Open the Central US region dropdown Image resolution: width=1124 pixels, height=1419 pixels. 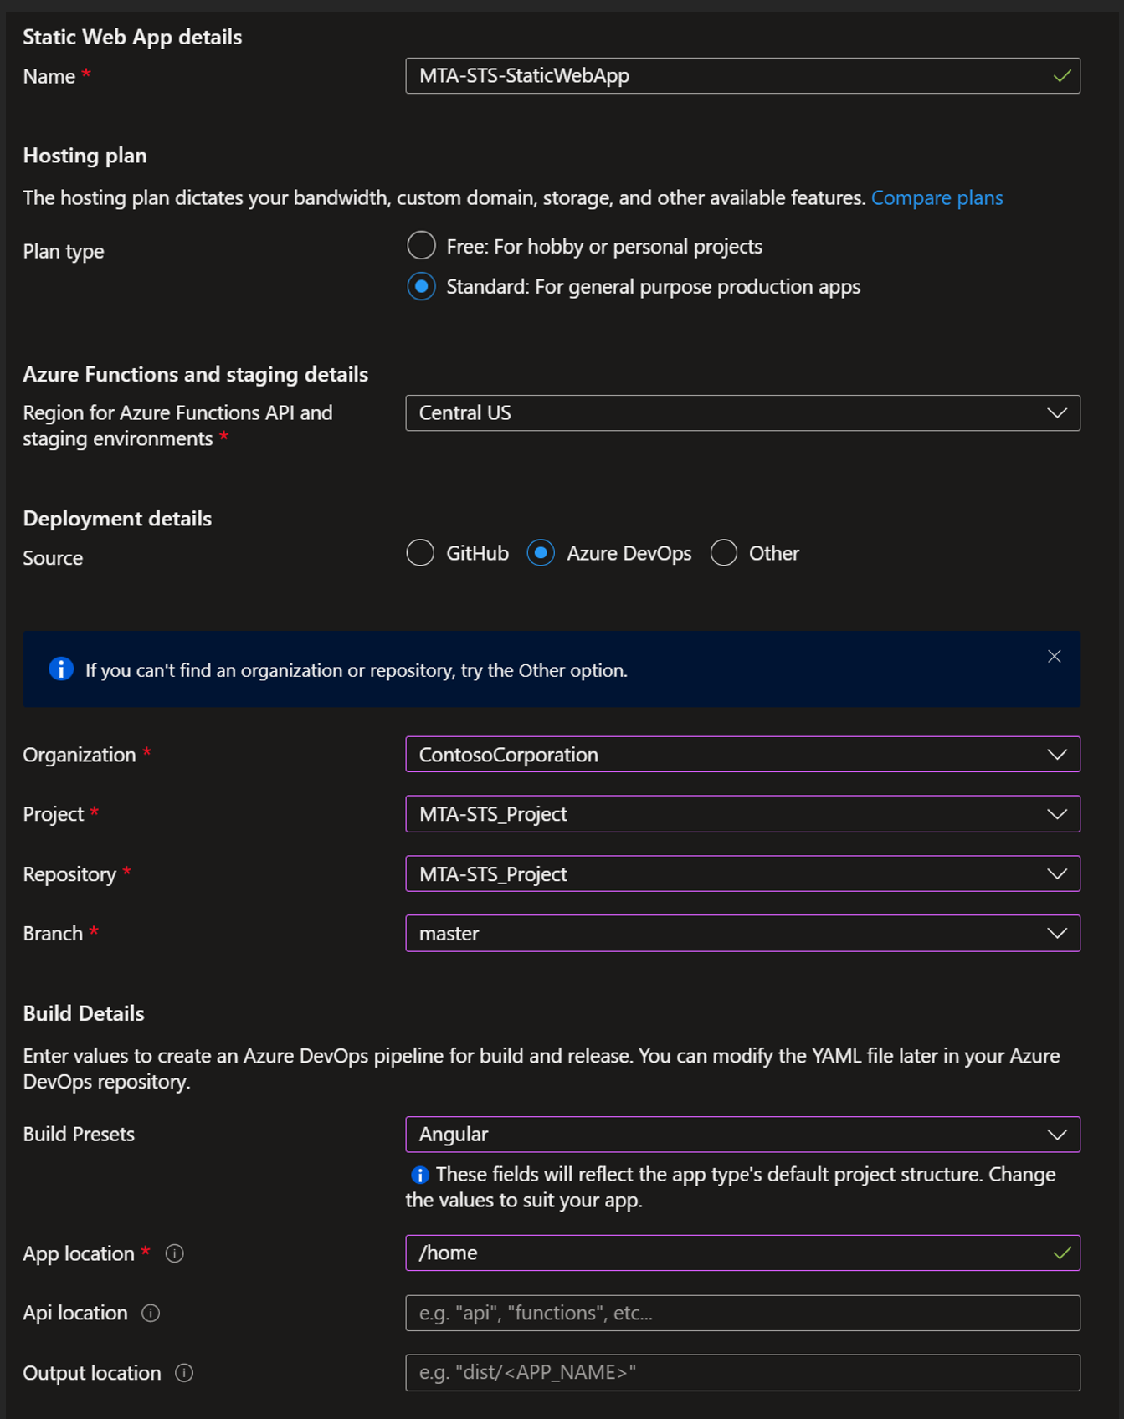click(742, 413)
